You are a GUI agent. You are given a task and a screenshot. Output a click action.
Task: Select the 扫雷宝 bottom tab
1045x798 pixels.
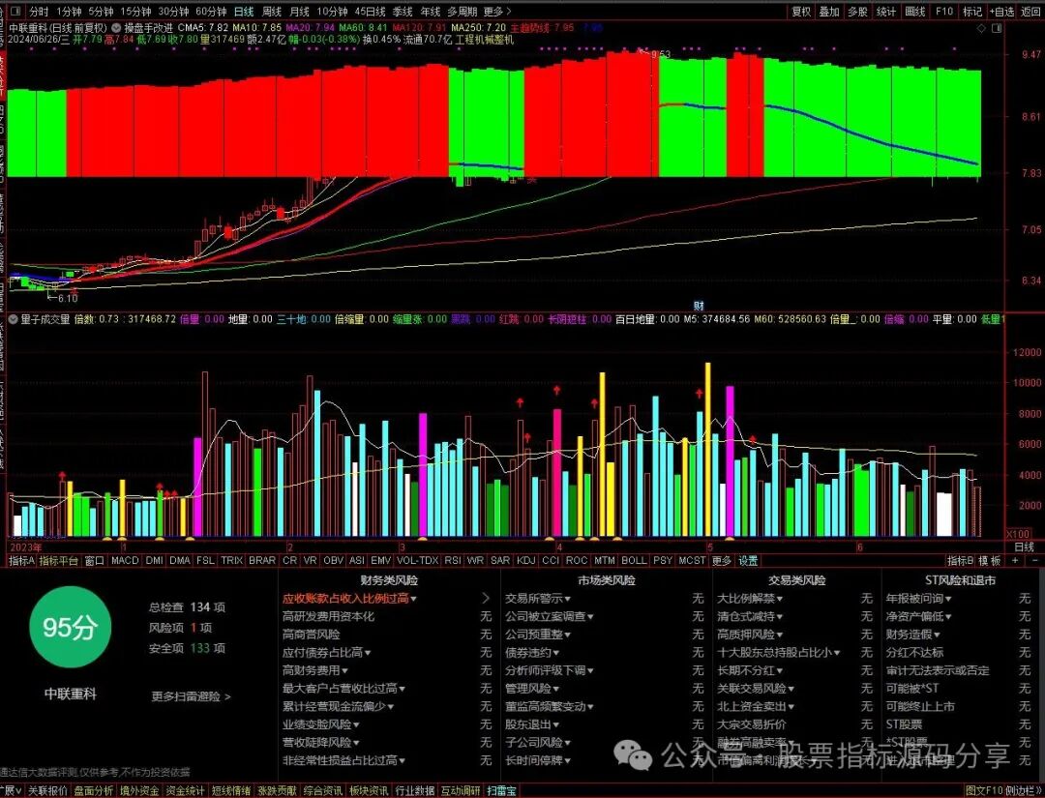(502, 790)
